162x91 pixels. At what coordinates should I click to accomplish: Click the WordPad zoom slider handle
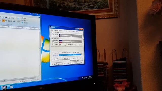pos(31,80)
